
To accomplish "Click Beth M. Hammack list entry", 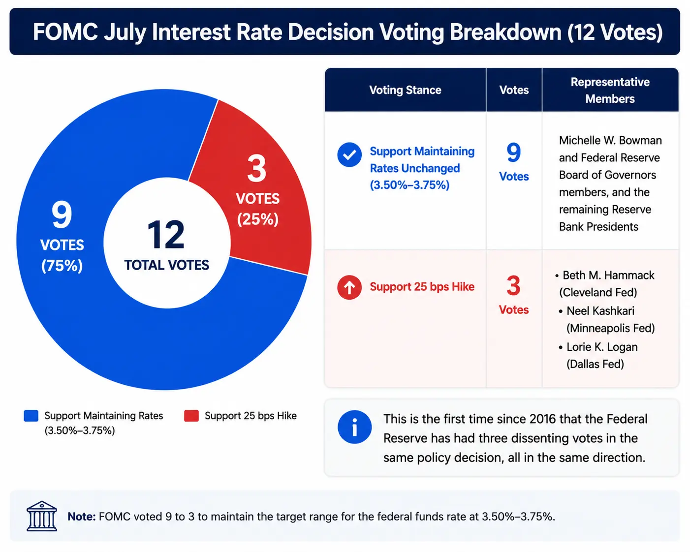I will (605, 284).
